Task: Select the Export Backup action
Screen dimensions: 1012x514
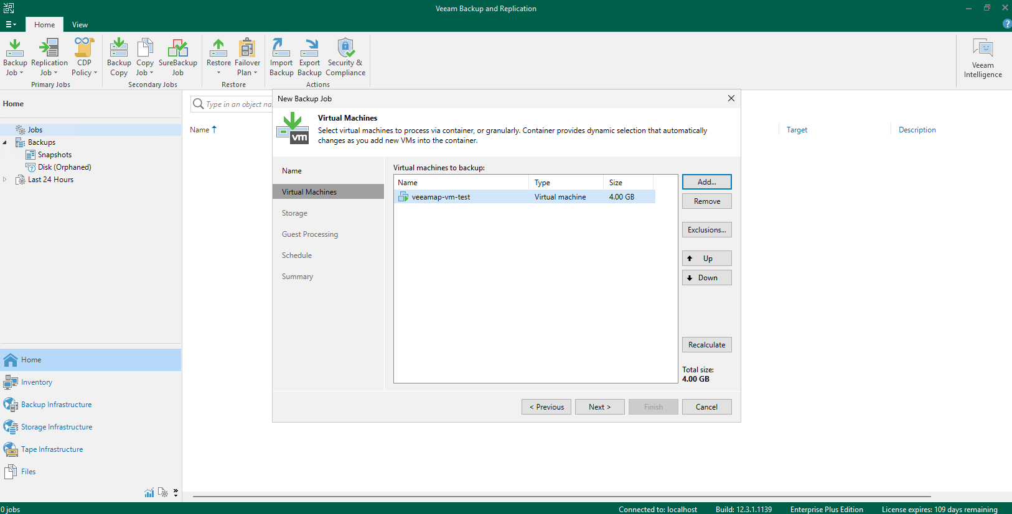Action: [x=309, y=57]
